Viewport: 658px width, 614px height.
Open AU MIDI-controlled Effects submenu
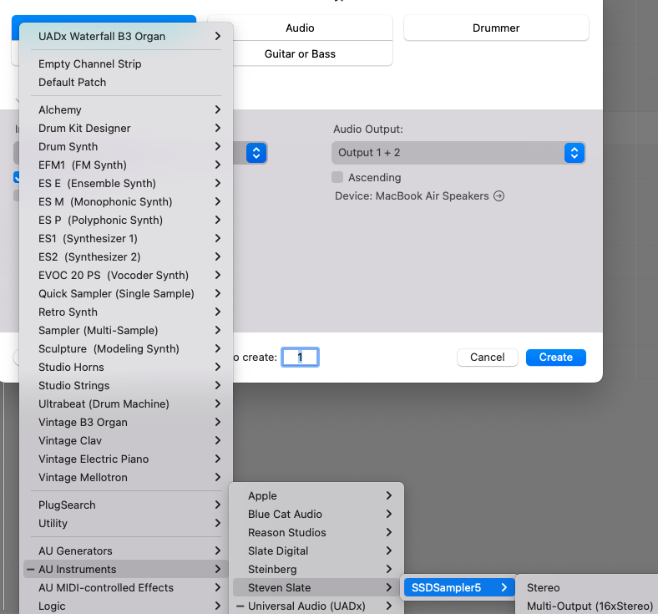pyautogui.click(x=126, y=588)
